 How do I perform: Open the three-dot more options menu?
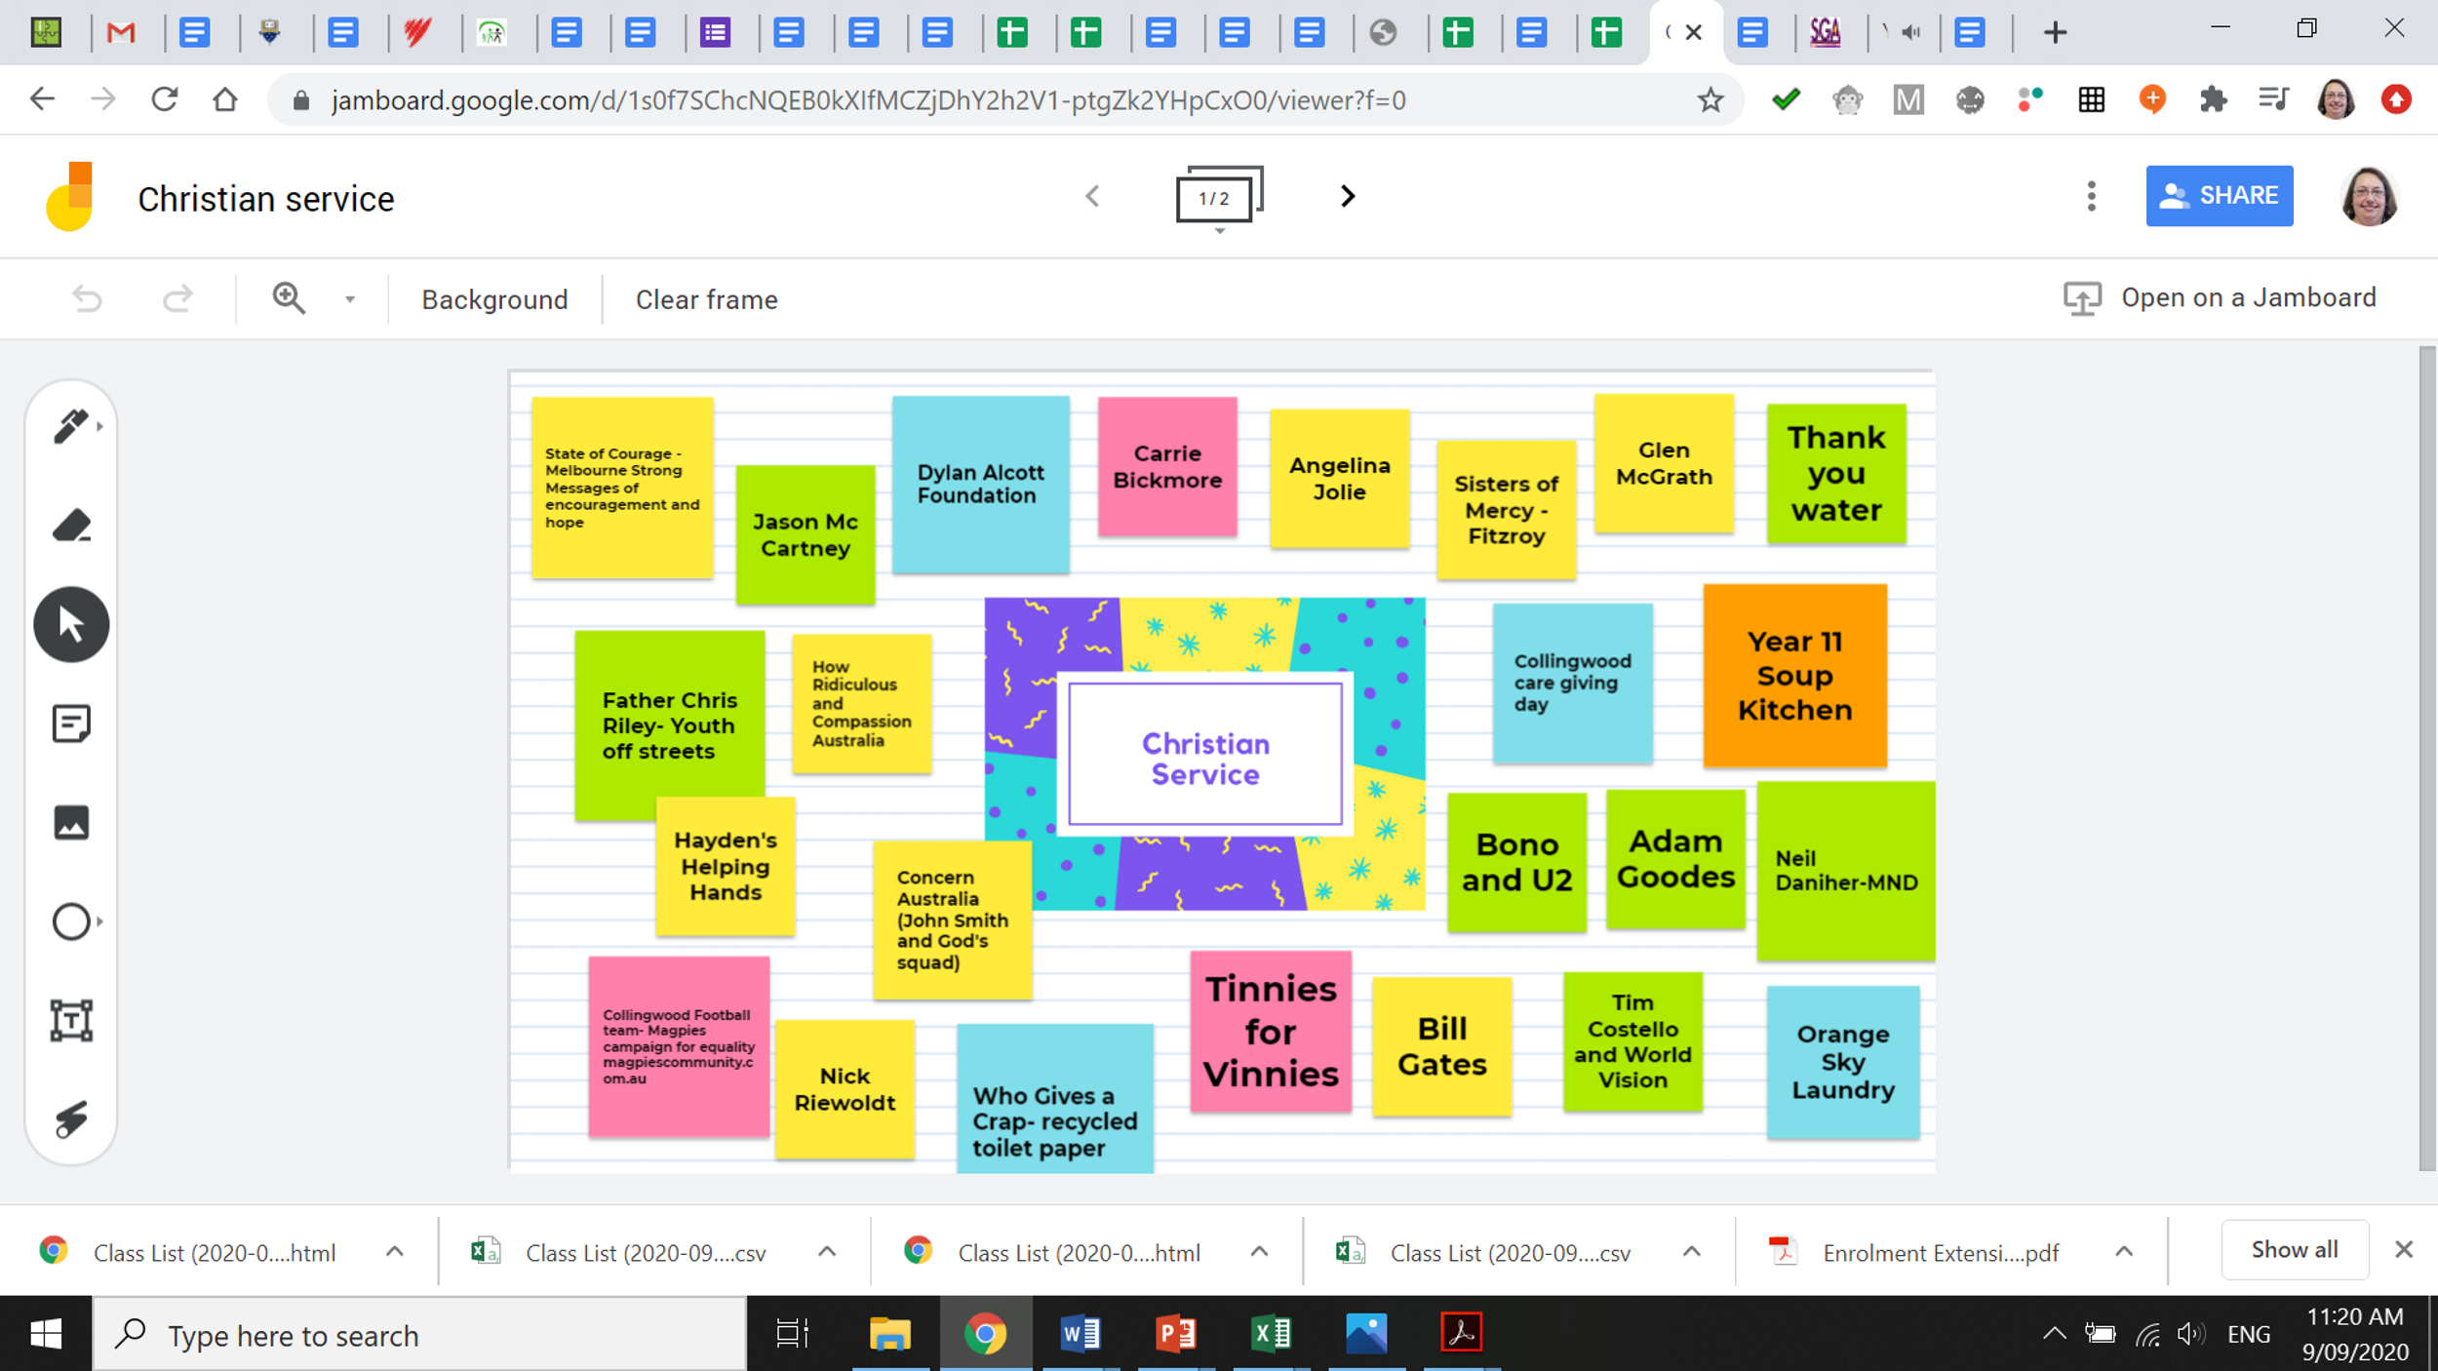pos(2091,197)
